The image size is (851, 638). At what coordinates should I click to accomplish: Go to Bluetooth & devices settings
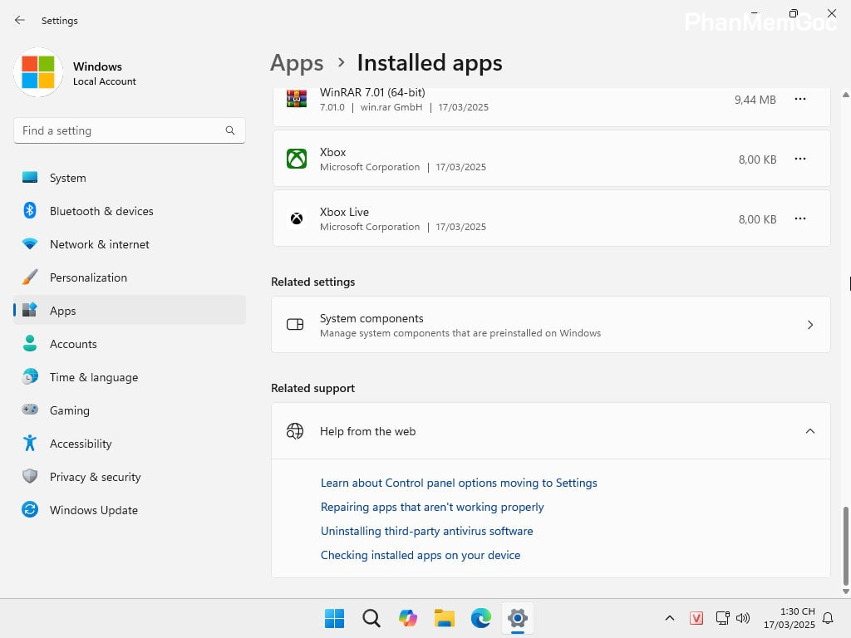[x=101, y=211]
